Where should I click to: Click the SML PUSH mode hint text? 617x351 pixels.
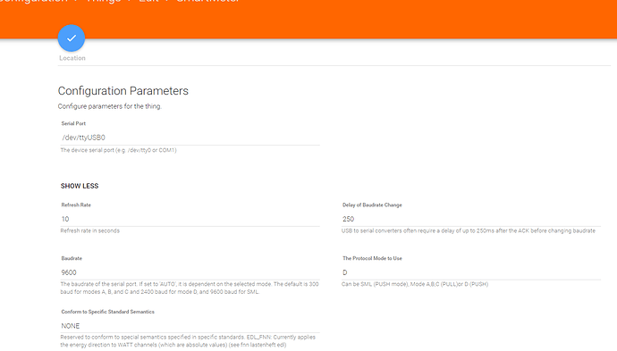tap(415, 284)
